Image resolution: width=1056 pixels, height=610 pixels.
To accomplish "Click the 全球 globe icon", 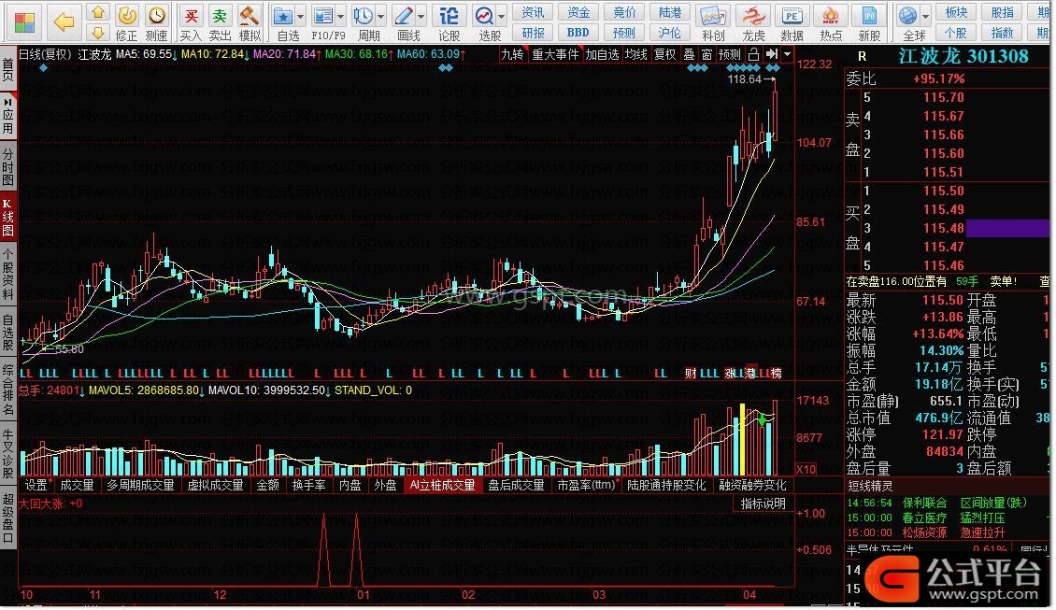I will point(907,16).
